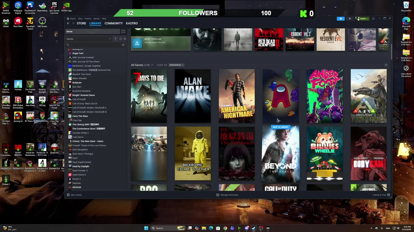Toggle recent-activity clock filter icon
Viewport: 414px width, 232px height.
120,39
